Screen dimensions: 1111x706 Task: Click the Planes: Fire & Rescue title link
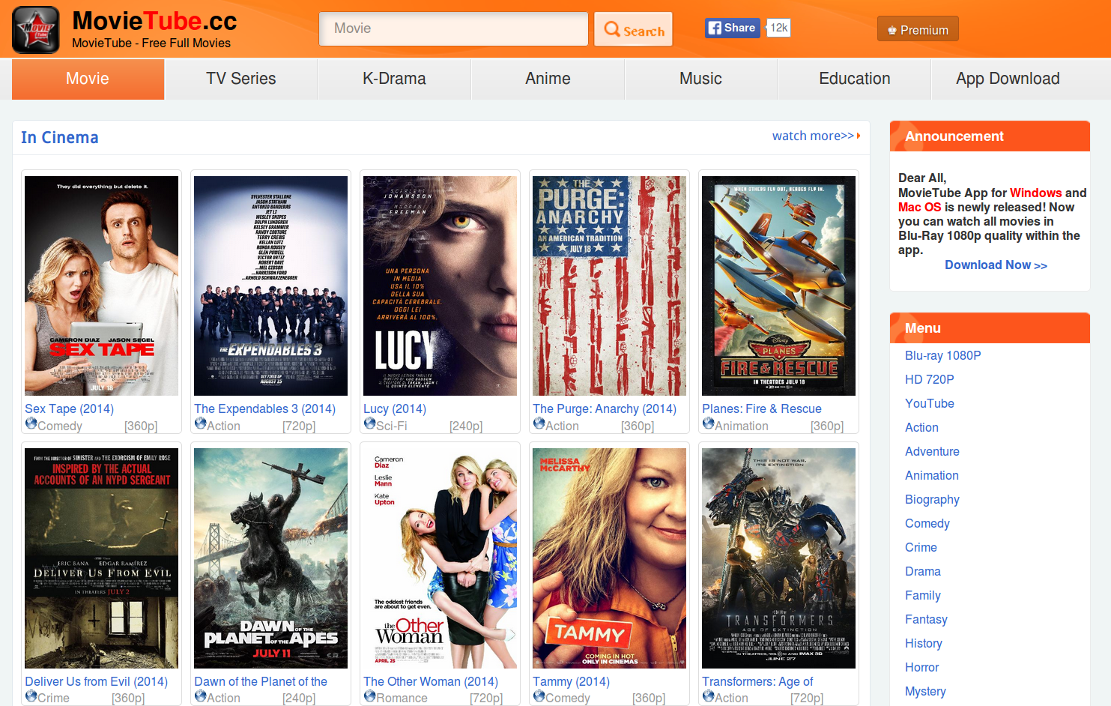click(762, 408)
